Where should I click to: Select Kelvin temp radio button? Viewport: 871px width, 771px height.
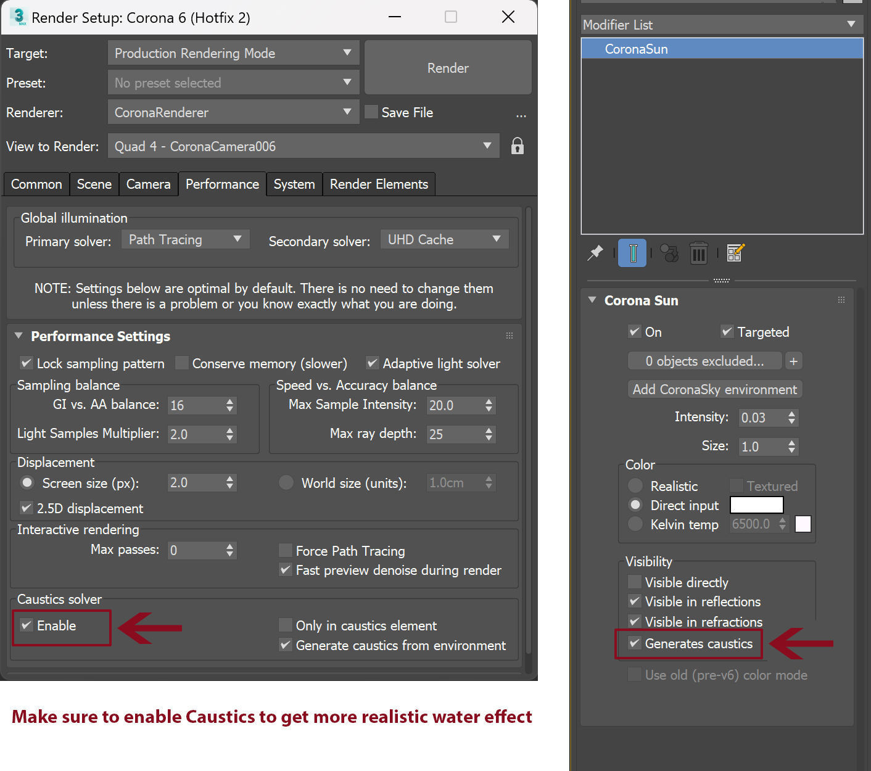coord(635,524)
